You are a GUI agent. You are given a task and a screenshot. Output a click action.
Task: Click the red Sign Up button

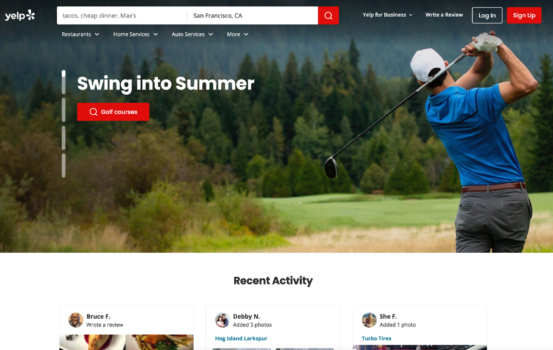[524, 15]
